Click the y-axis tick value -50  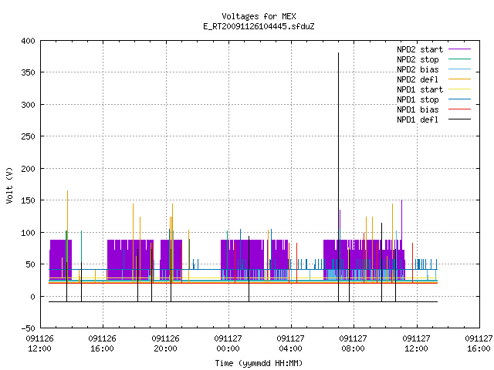tap(28, 328)
